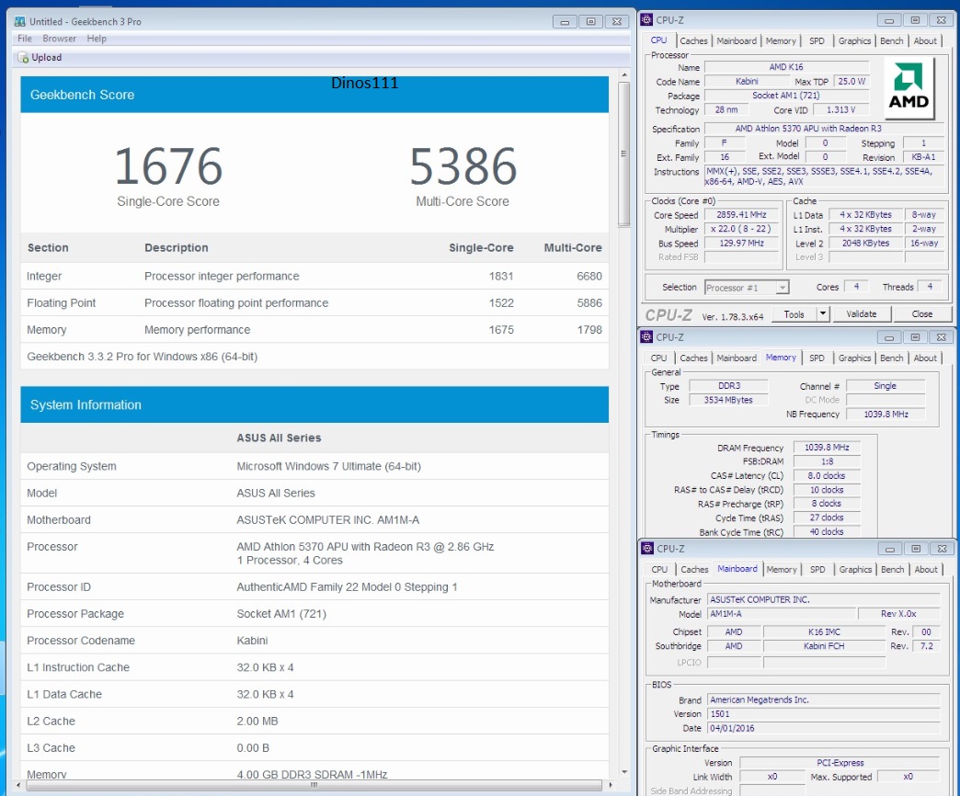960x796 pixels.
Task: Switch to SPD tab in top CPU-Z window
Action: 817,41
